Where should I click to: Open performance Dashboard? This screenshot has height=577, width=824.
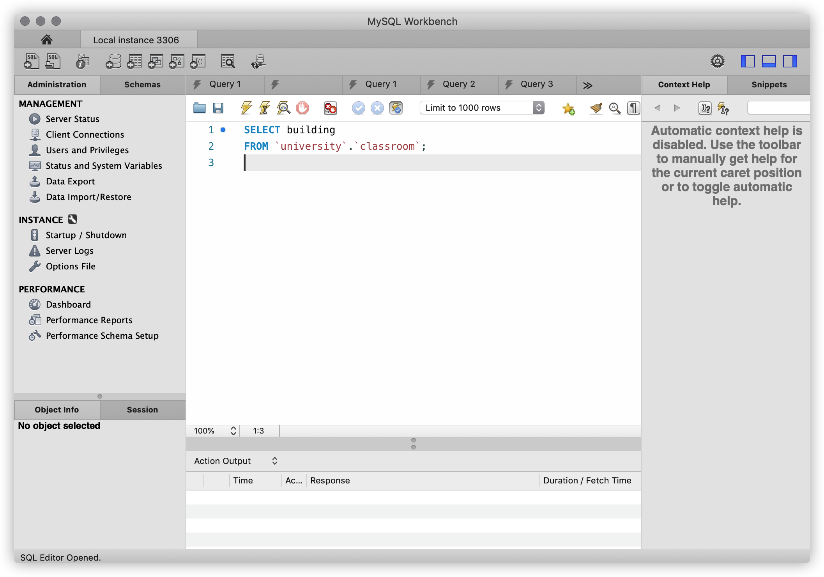tap(68, 304)
